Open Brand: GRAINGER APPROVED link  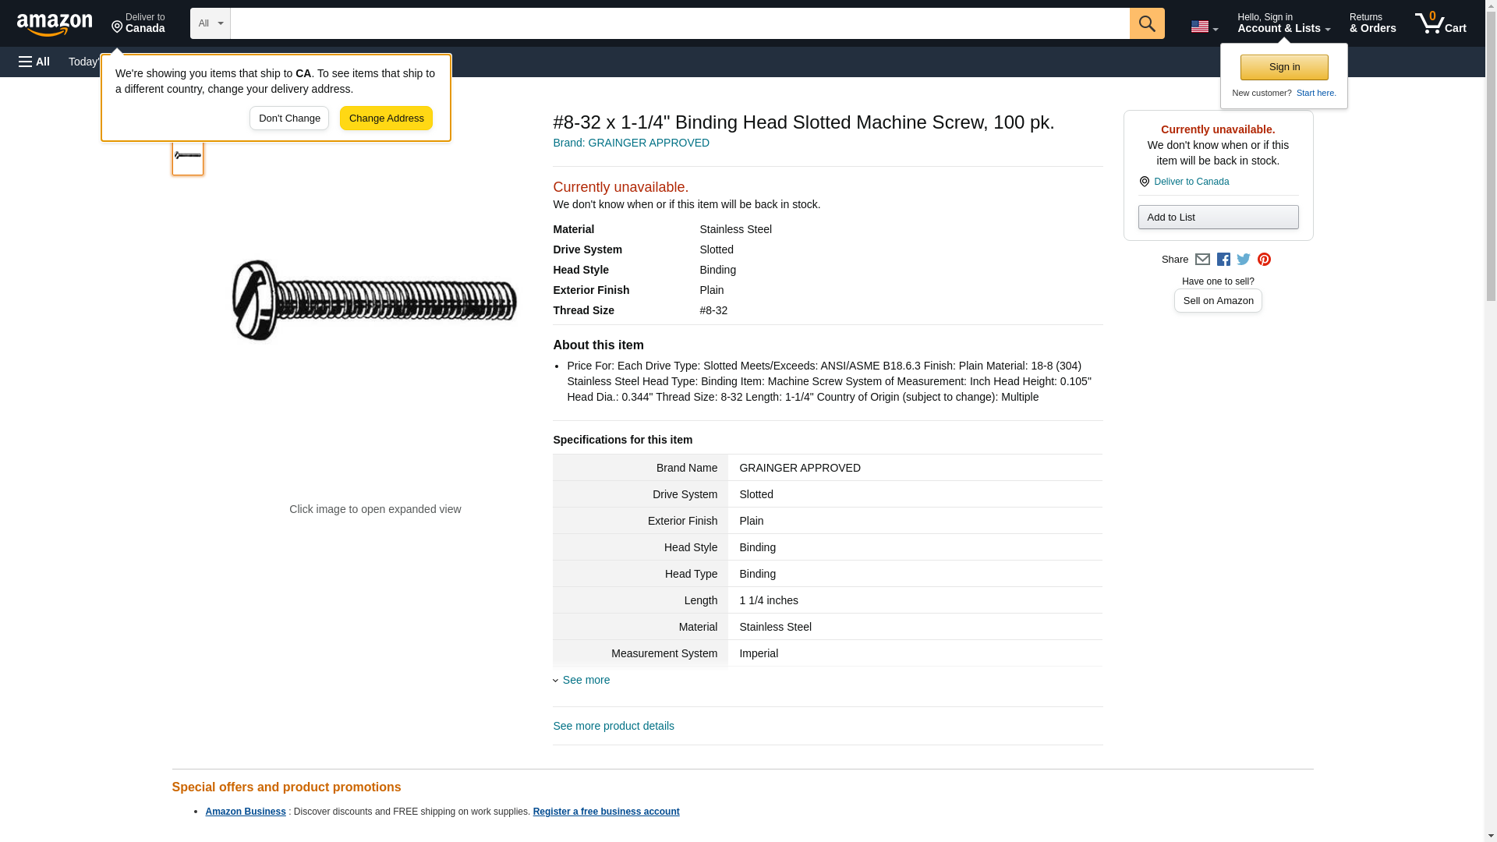coord(631,143)
